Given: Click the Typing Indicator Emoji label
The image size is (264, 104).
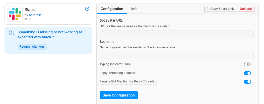Looking at the screenshot, I should (115, 64).
